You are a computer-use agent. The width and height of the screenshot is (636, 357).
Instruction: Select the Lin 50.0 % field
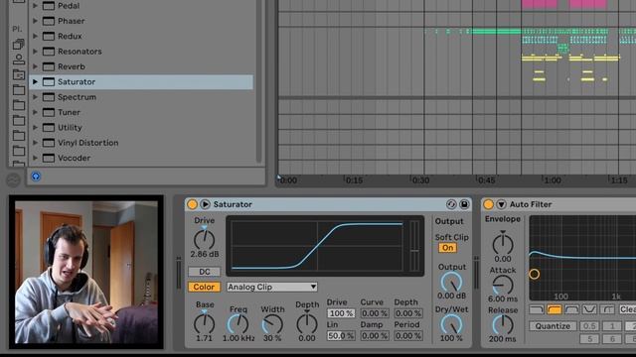pos(341,335)
